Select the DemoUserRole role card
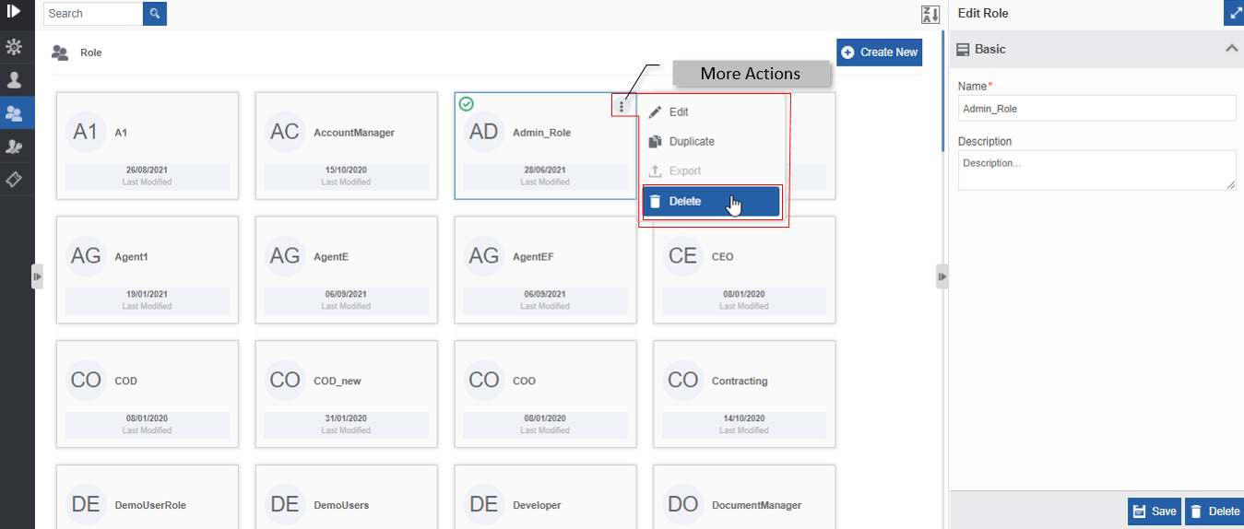This screenshot has height=529, width=1244. 148,498
